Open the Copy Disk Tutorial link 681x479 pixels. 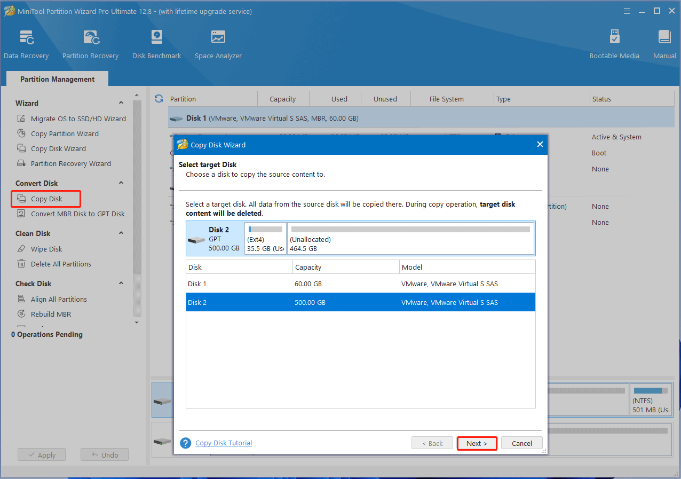coord(224,443)
